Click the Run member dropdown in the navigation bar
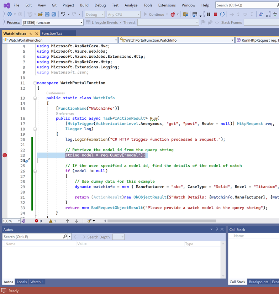The width and height of the screenshot is (279, 294). click(257, 40)
